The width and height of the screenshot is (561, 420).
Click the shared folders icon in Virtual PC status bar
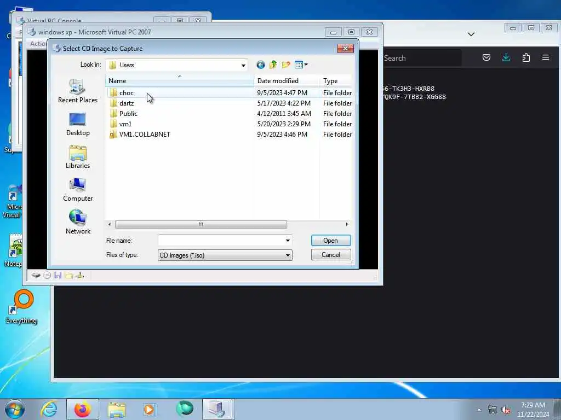tap(68, 276)
